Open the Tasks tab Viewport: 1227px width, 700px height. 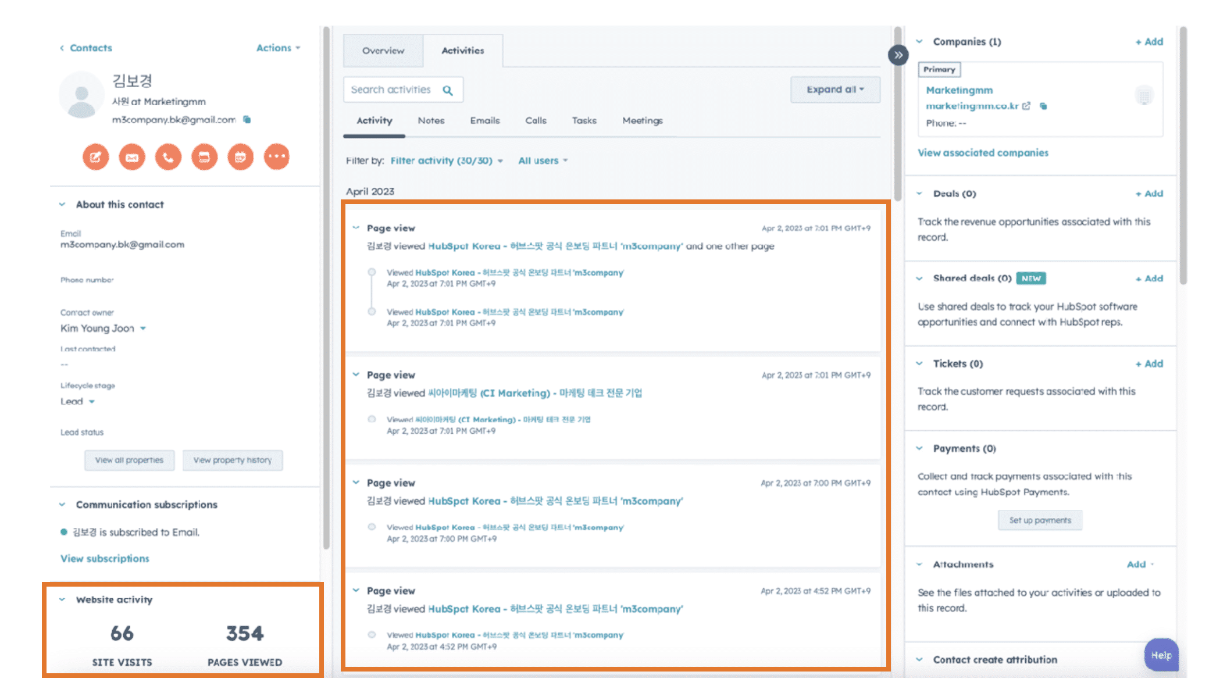pyautogui.click(x=584, y=120)
